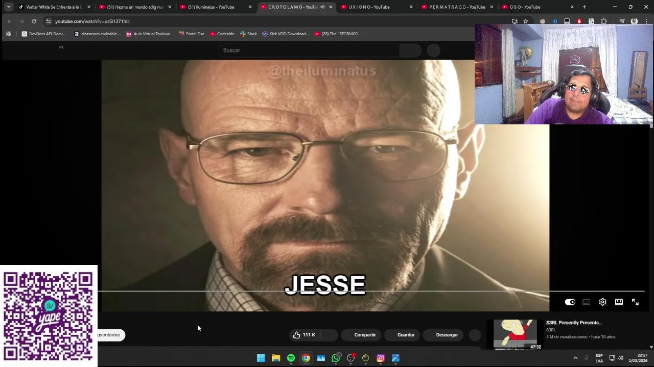The width and height of the screenshot is (654, 367).
Task: Open the classroom.codeable bookmark
Action: coord(97,34)
